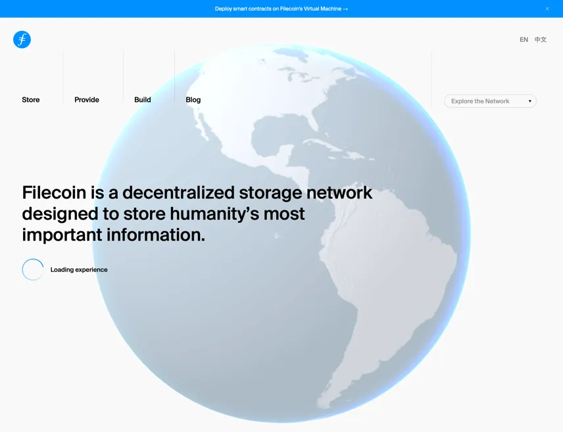This screenshot has width=563, height=432.
Task: Open the Build menu item
Action: tap(143, 100)
